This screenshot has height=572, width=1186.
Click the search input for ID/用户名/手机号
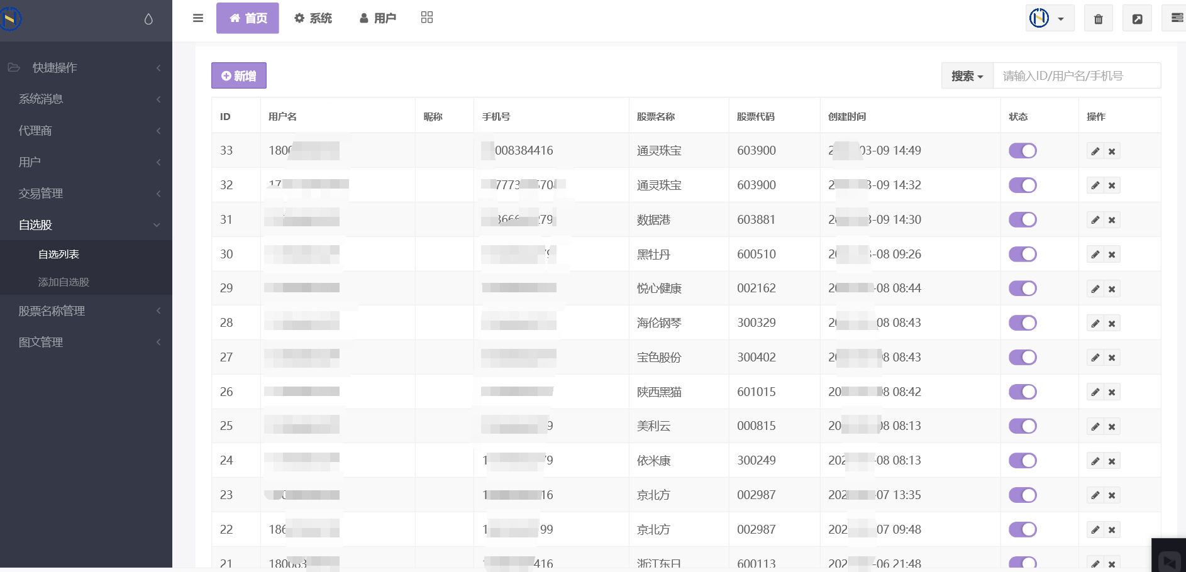tap(1077, 76)
